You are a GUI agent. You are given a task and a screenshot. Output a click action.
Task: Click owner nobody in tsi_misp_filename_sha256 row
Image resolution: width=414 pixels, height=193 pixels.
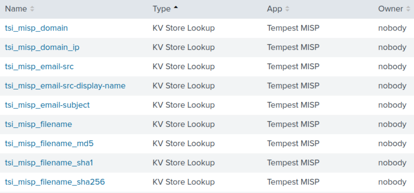(392, 182)
